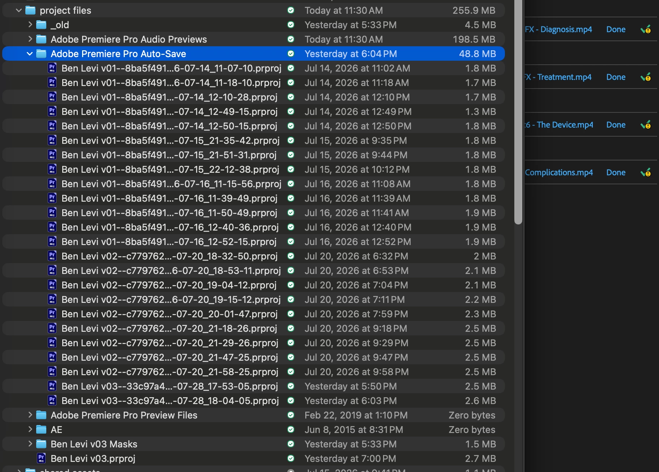Select autosave file 07-20_19-15-12.prproj

pos(171,300)
